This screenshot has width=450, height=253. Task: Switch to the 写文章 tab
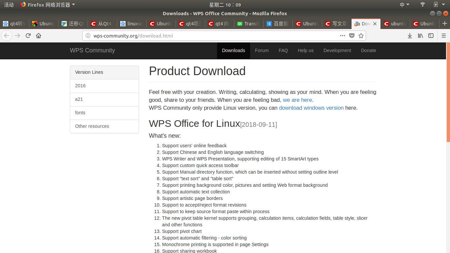pyautogui.click(x=337, y=24)
